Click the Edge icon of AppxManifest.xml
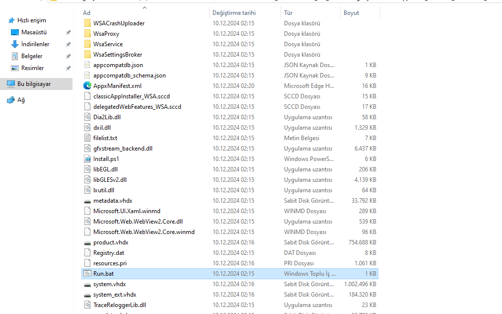The width and height of the screenshot is (502, 314). click(x=87, y=86)
